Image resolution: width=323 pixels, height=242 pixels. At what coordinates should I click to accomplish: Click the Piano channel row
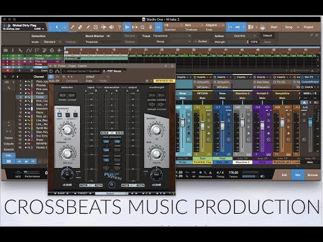(32, 112)
